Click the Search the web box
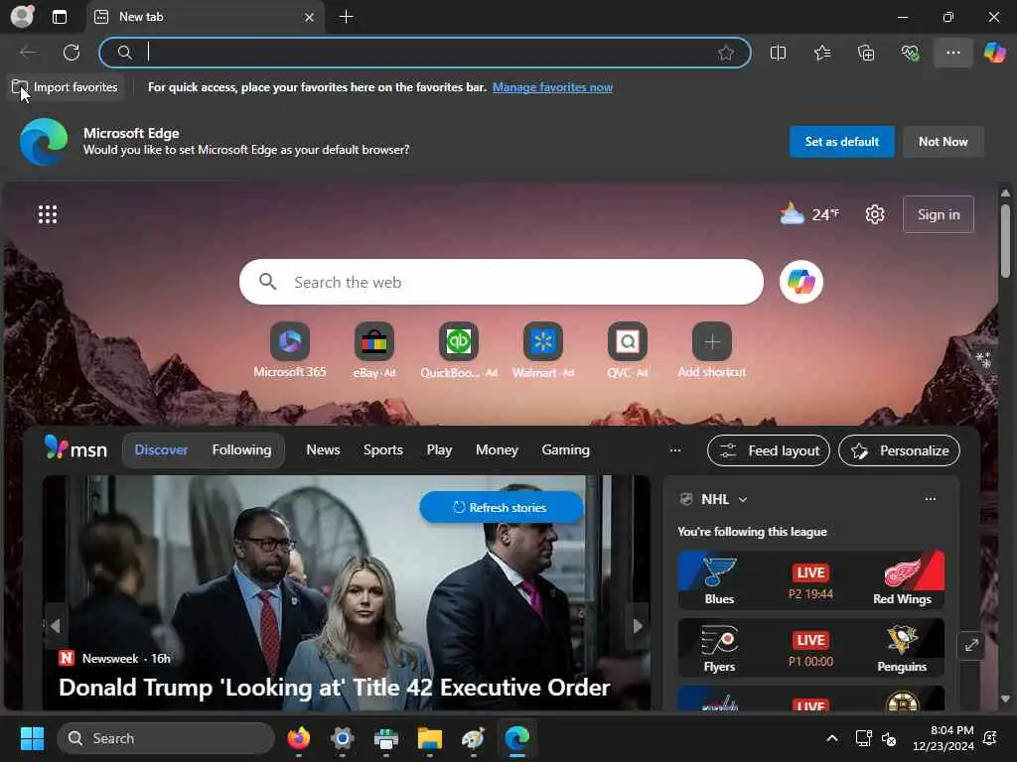 point(501,282)
